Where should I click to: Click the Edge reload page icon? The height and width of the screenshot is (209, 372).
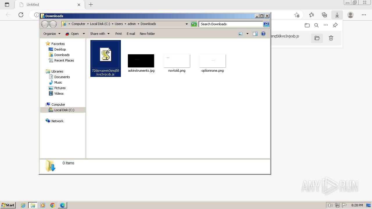pos(21,15)
